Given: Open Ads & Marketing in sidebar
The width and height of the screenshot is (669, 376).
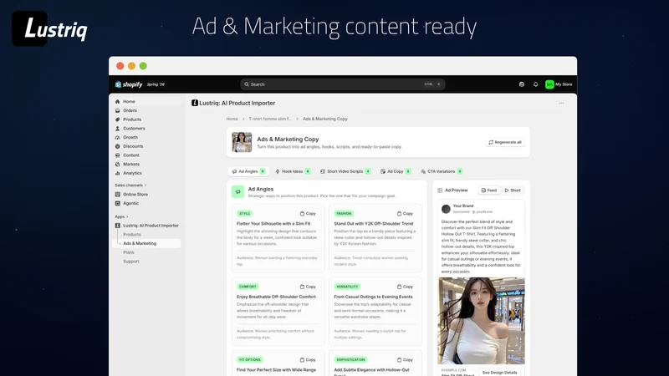Looking at the screenshot, I should point(147,243).
